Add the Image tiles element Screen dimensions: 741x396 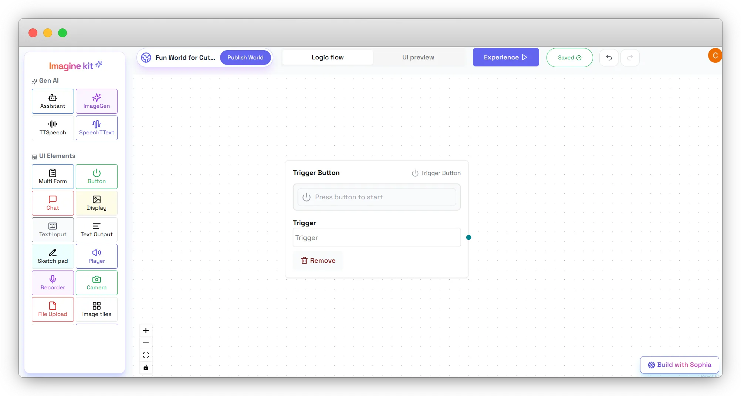tap(97, 309)
